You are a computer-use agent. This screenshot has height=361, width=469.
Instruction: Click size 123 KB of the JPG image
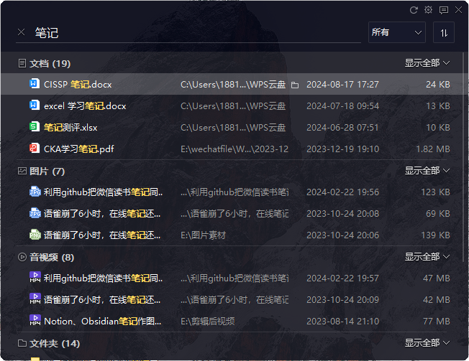pos(435,192)
